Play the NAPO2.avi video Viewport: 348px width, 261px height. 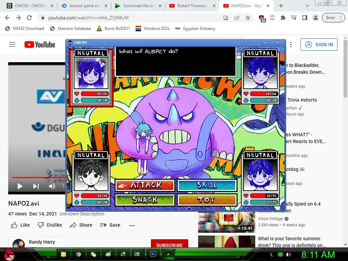point(20,186)
